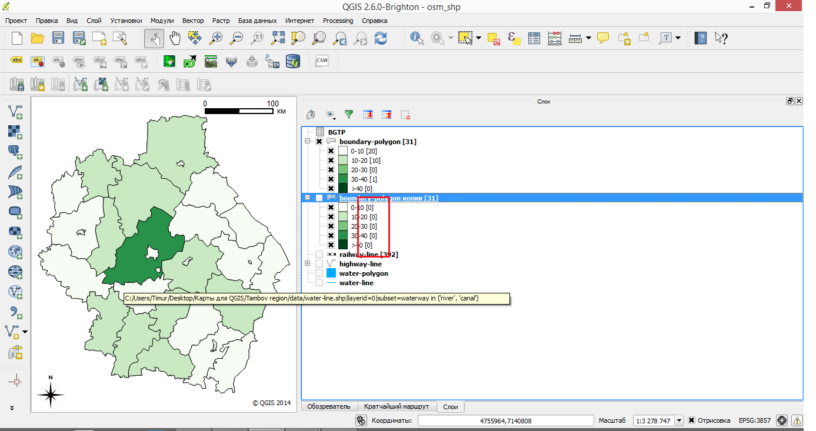This screenshot has width=816, height=431.
Task: Select the Pan Map hand tool
Action: (x=175, y=38)
